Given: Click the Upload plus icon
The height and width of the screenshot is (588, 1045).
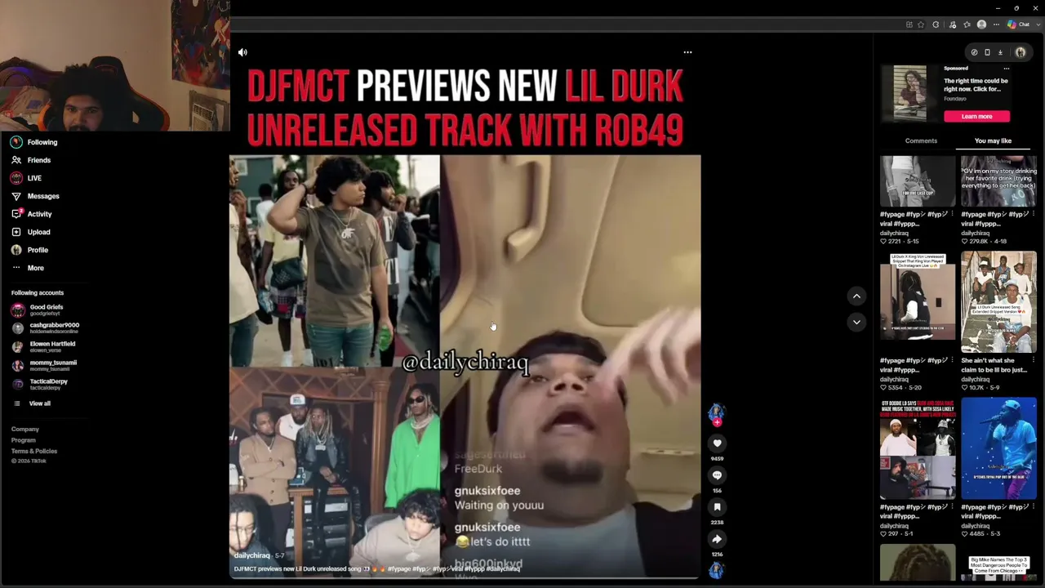Looking at the screenshot, I should [16, 232].
